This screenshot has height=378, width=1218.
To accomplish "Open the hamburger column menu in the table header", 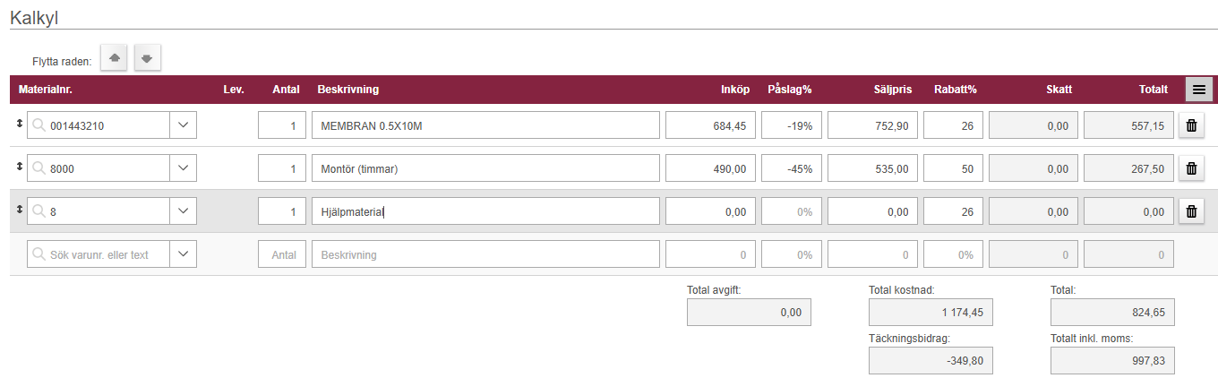I will click(x=1198, y=89).
